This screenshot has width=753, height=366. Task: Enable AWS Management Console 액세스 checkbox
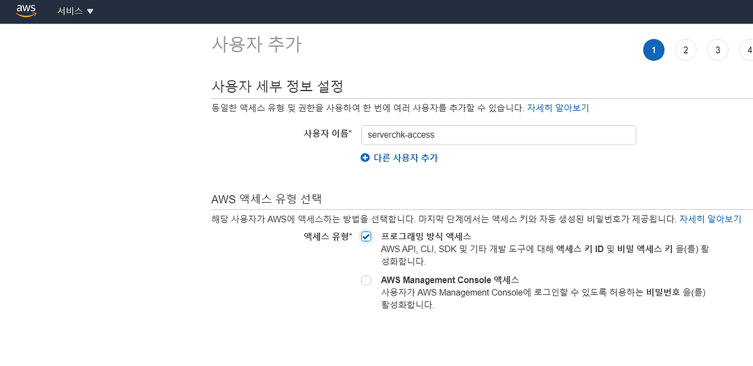pos(366,280)
